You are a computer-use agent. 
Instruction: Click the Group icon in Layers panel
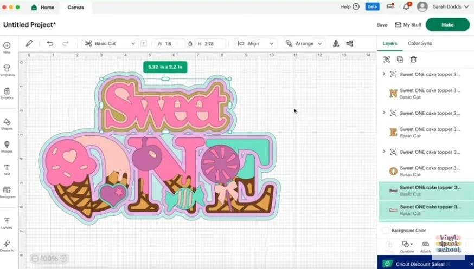tap(387, 60)
